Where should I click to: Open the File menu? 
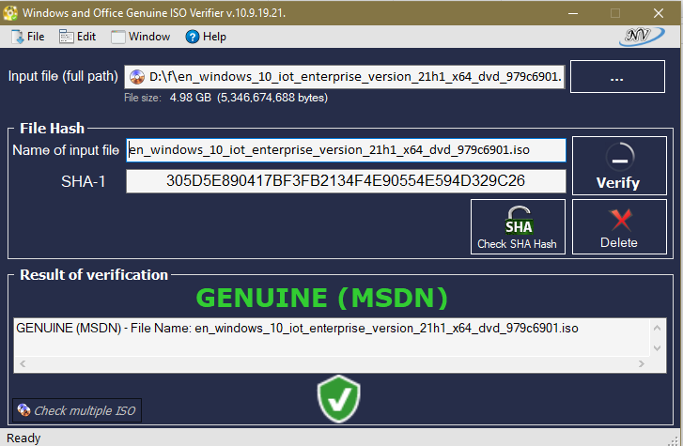coord(28,37)
